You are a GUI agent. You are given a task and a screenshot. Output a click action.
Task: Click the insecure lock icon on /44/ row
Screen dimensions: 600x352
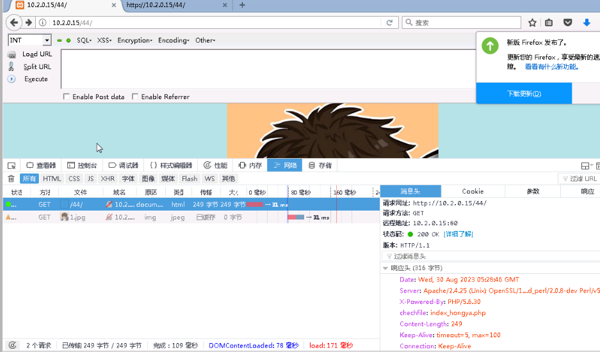point(109,204)
